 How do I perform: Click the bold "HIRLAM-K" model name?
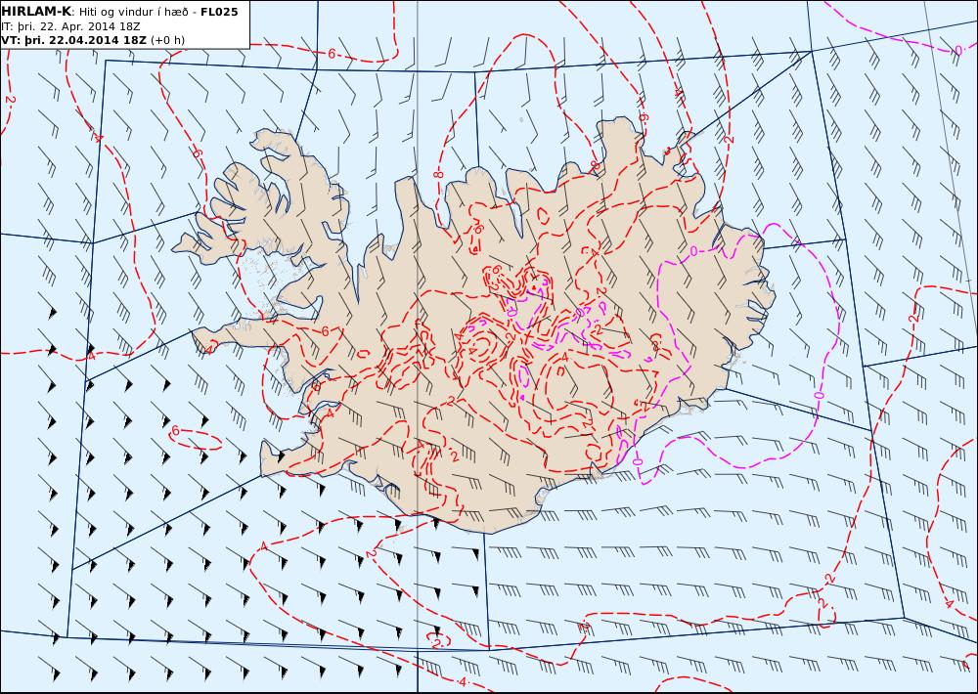click(35, 11)
